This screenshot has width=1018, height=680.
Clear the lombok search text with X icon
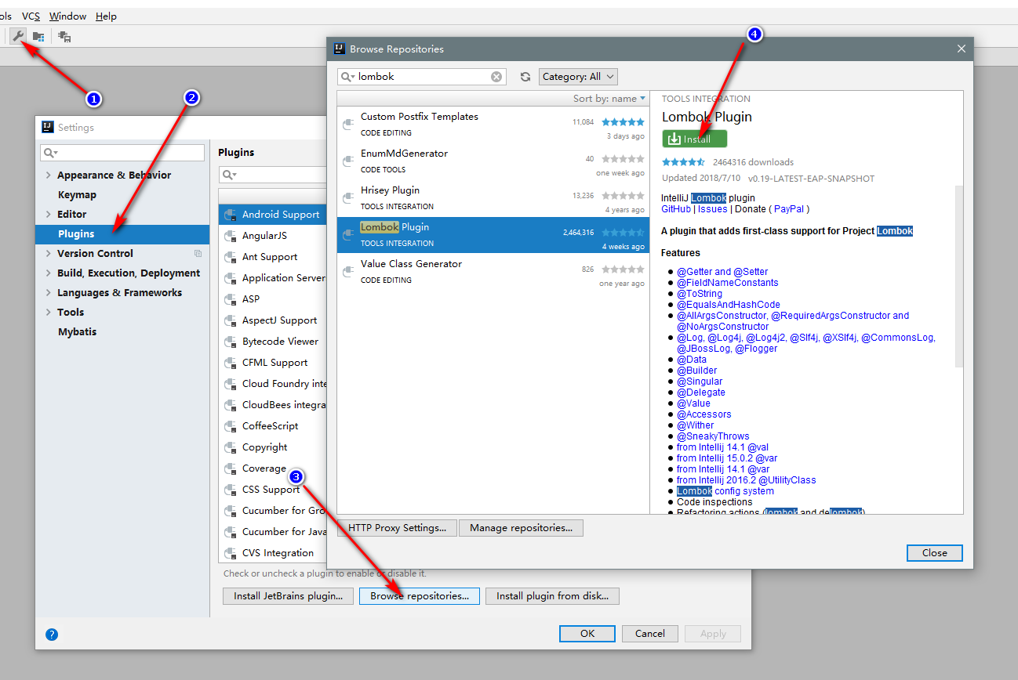pos(496,77)
